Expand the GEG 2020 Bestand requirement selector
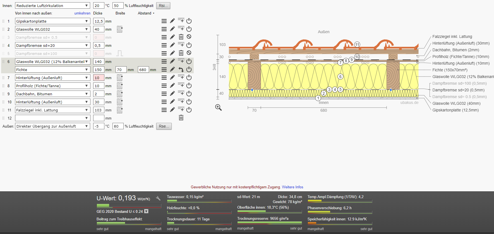 click(x=146, y=211)
